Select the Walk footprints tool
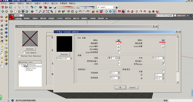 click(x=63, y=12)
